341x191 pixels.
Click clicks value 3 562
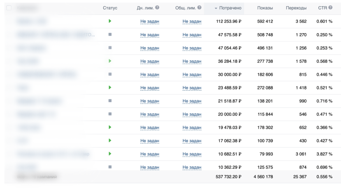pyautogui.click(x=301, y=21)
